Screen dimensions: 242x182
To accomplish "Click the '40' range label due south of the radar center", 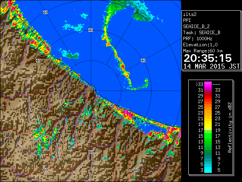I will tap(91, 152).
